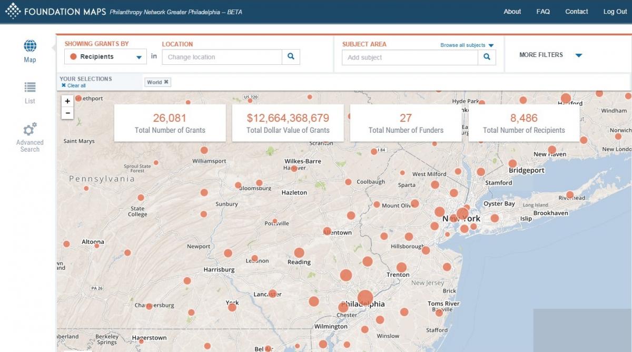The image size is (632, 352).
Task: Open the List view from the sidebar
Action: [x=29, y=87]
